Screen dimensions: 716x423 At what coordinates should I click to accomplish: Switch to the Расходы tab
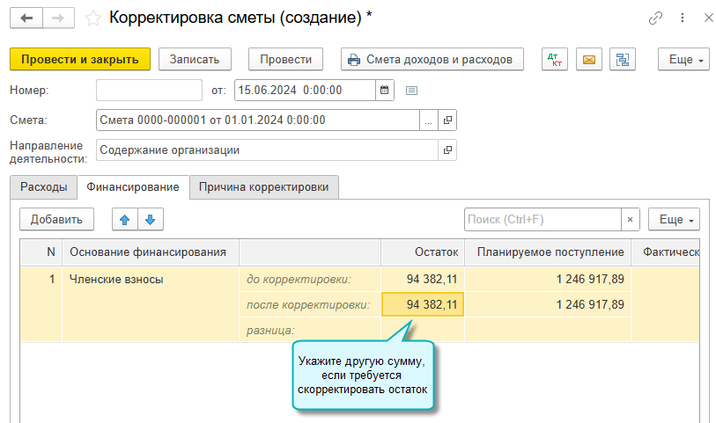pyautogui.click(x=43, y=186)
